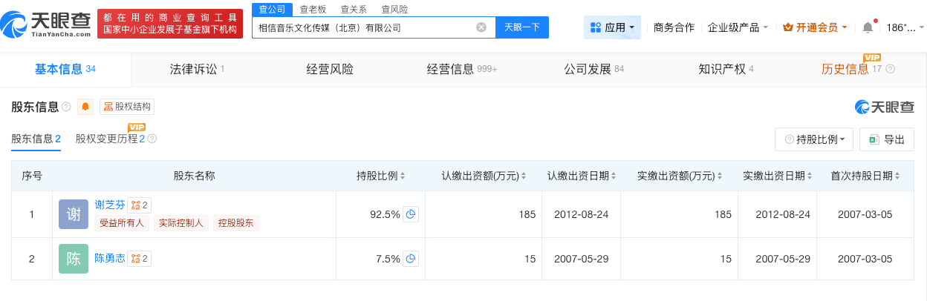927x301 pixels.
Task: Expand the 企业级产品 dropdown
Action: pos(738,27)
